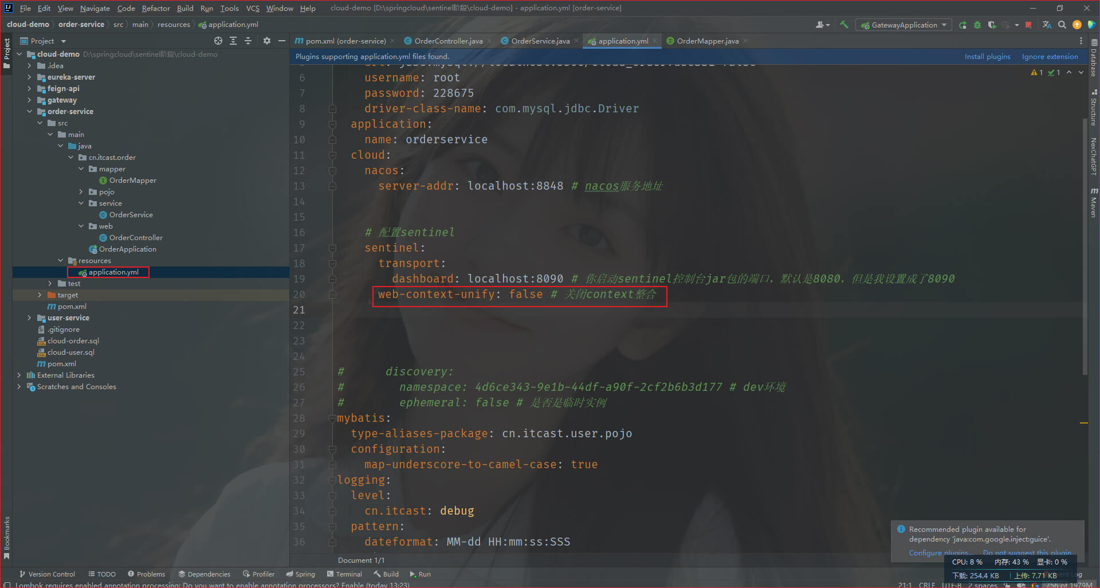Close the application.yml tab

tap(655, 41)
